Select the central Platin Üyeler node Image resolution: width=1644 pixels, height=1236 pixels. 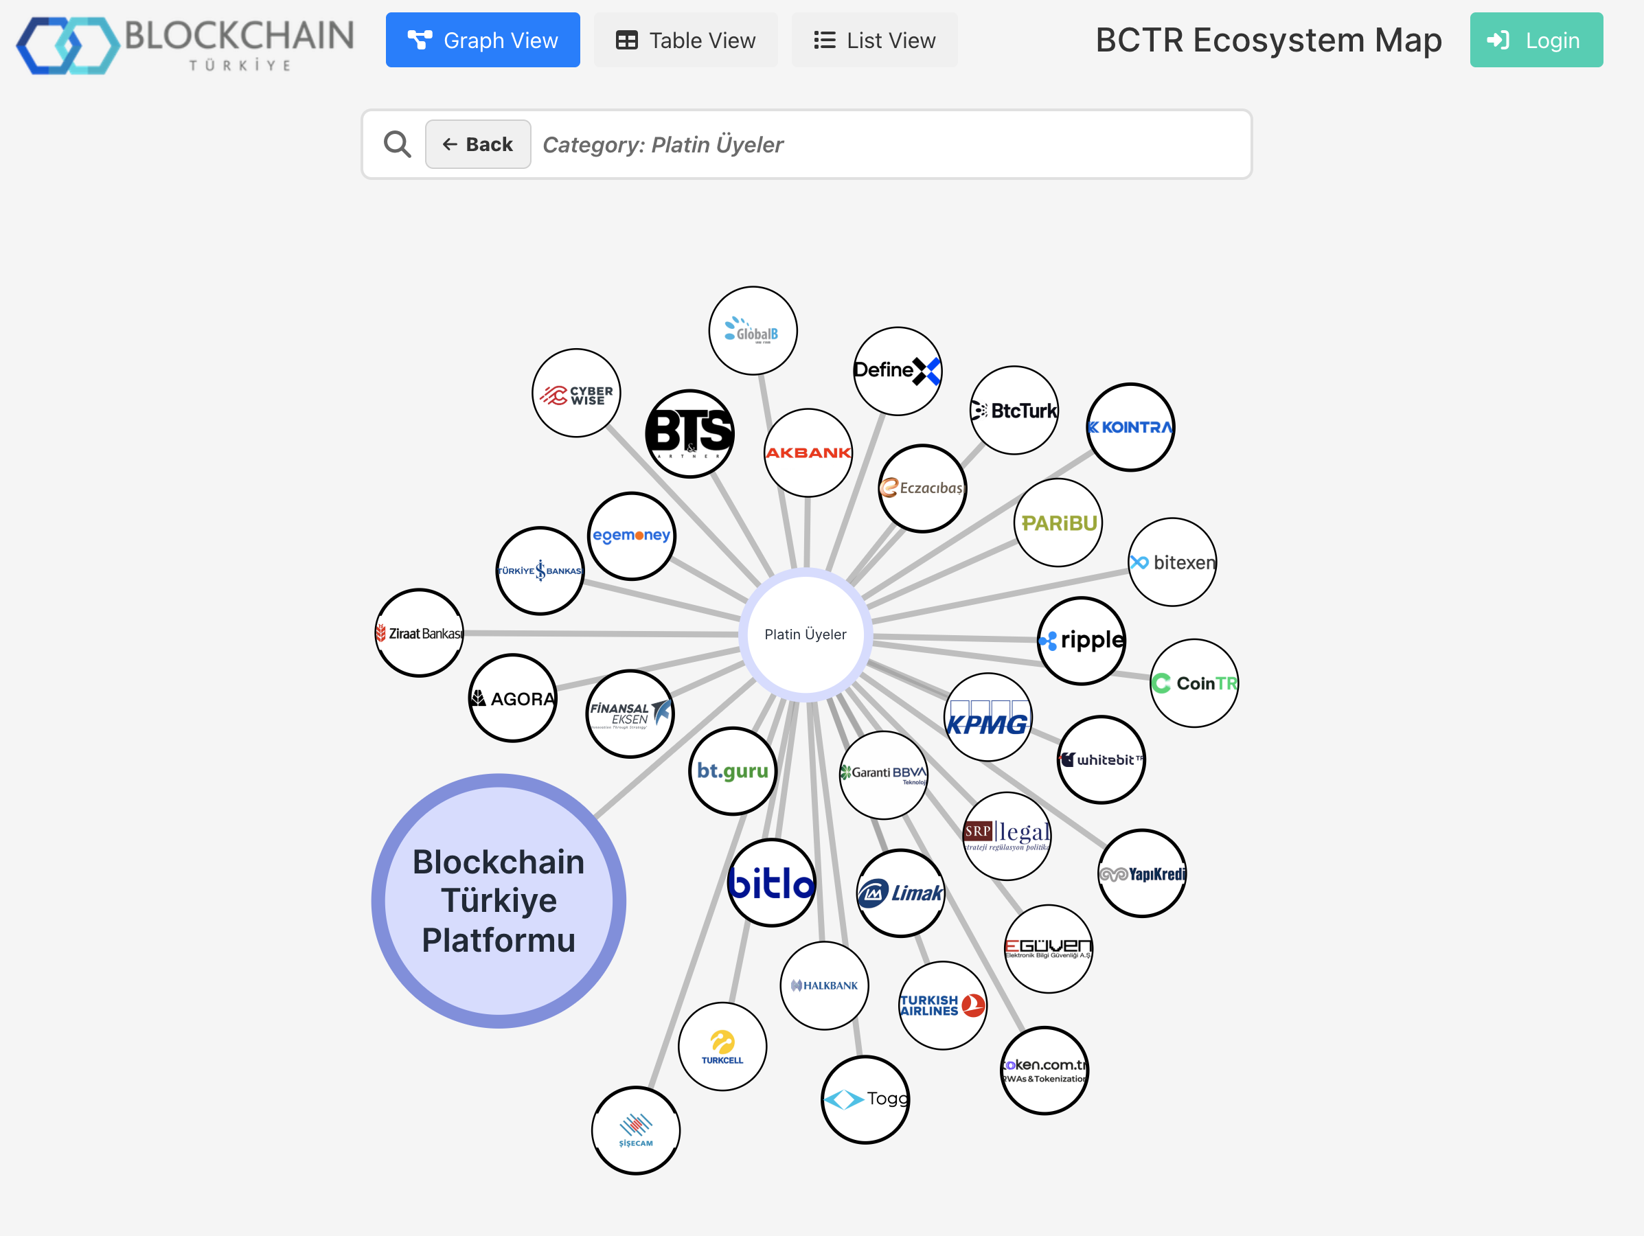806,634
